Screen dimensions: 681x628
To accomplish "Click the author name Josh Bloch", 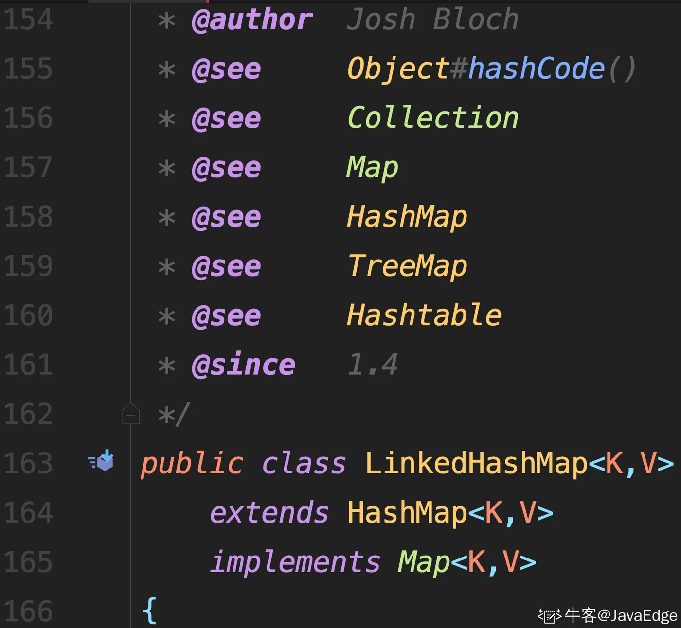I will [x=432, y=19].
